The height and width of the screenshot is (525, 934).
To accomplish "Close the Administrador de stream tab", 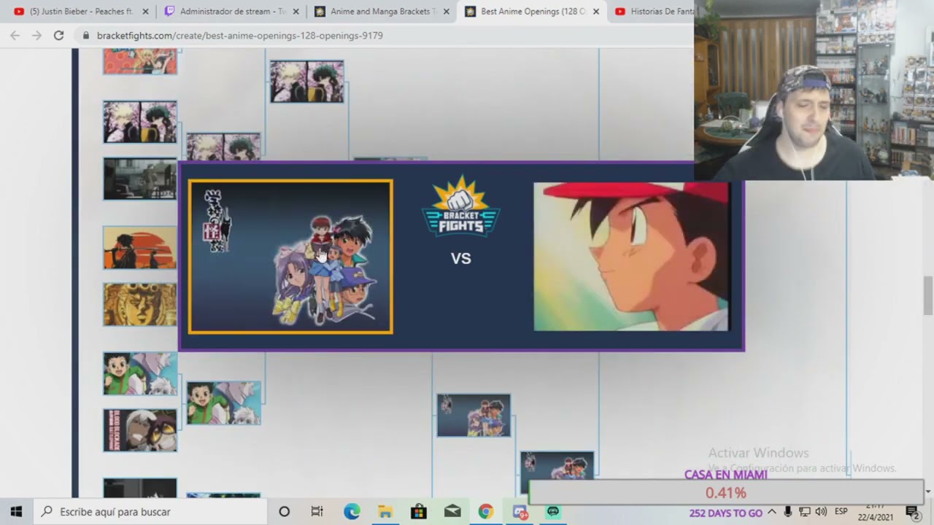I will tap(296, 12).
